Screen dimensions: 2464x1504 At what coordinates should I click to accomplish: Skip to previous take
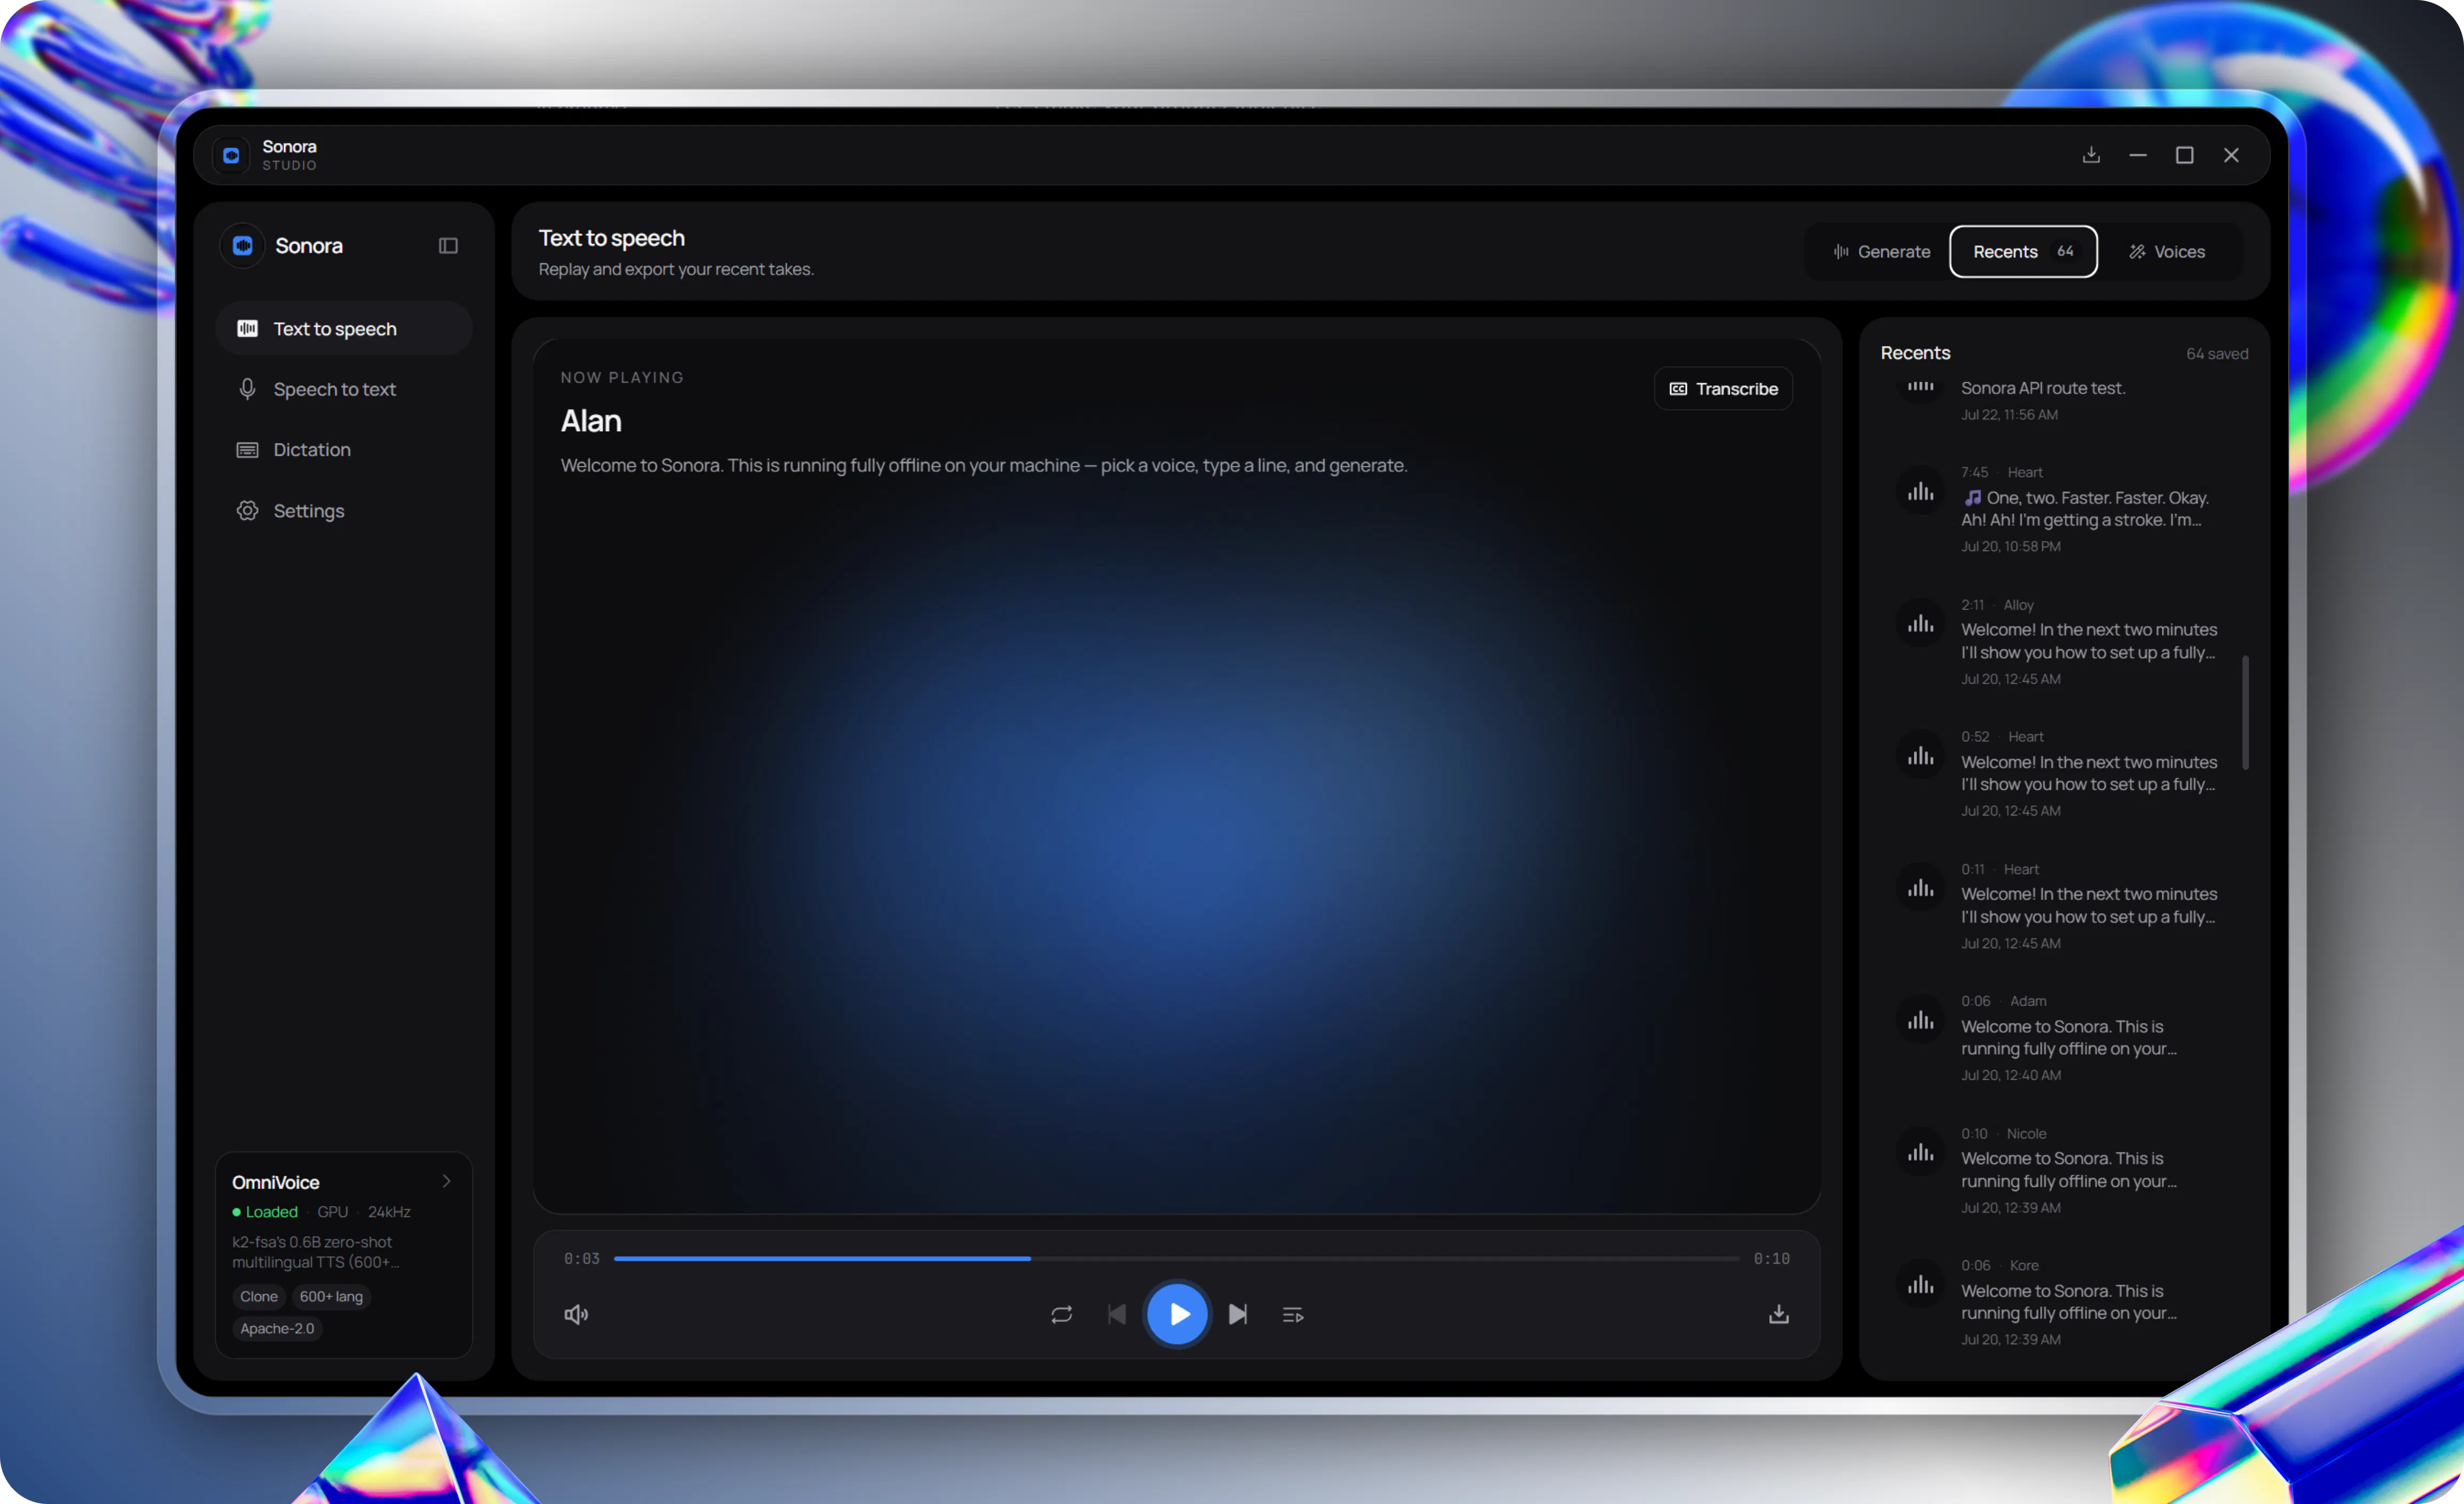(1116, 1315)
